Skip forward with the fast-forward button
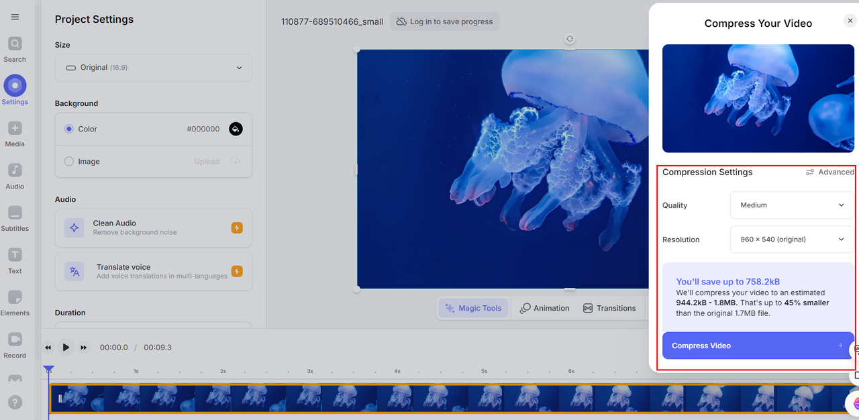The image size is (859, 420). (x=84, y=348)
